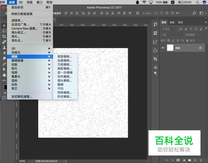Viewport: 208px width, 163px height.
Task: Click the fill value field
Action: (200, 41)
